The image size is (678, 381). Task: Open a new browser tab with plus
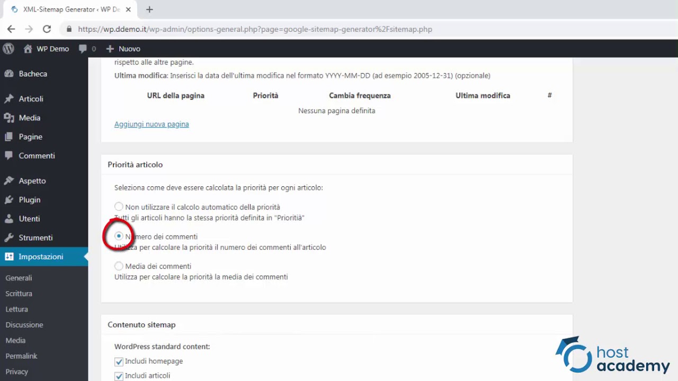pos(149,10)
